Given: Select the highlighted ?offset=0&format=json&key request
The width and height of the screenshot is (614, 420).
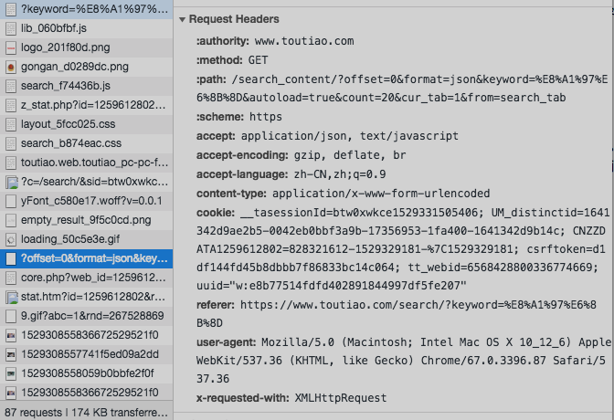Looking at the screenshot, I should click(x=86, y=258).
